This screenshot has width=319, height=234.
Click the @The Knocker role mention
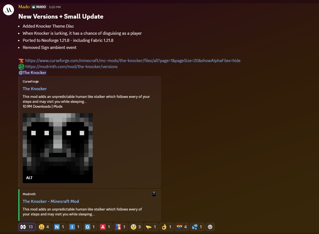[x=33, y=73]
